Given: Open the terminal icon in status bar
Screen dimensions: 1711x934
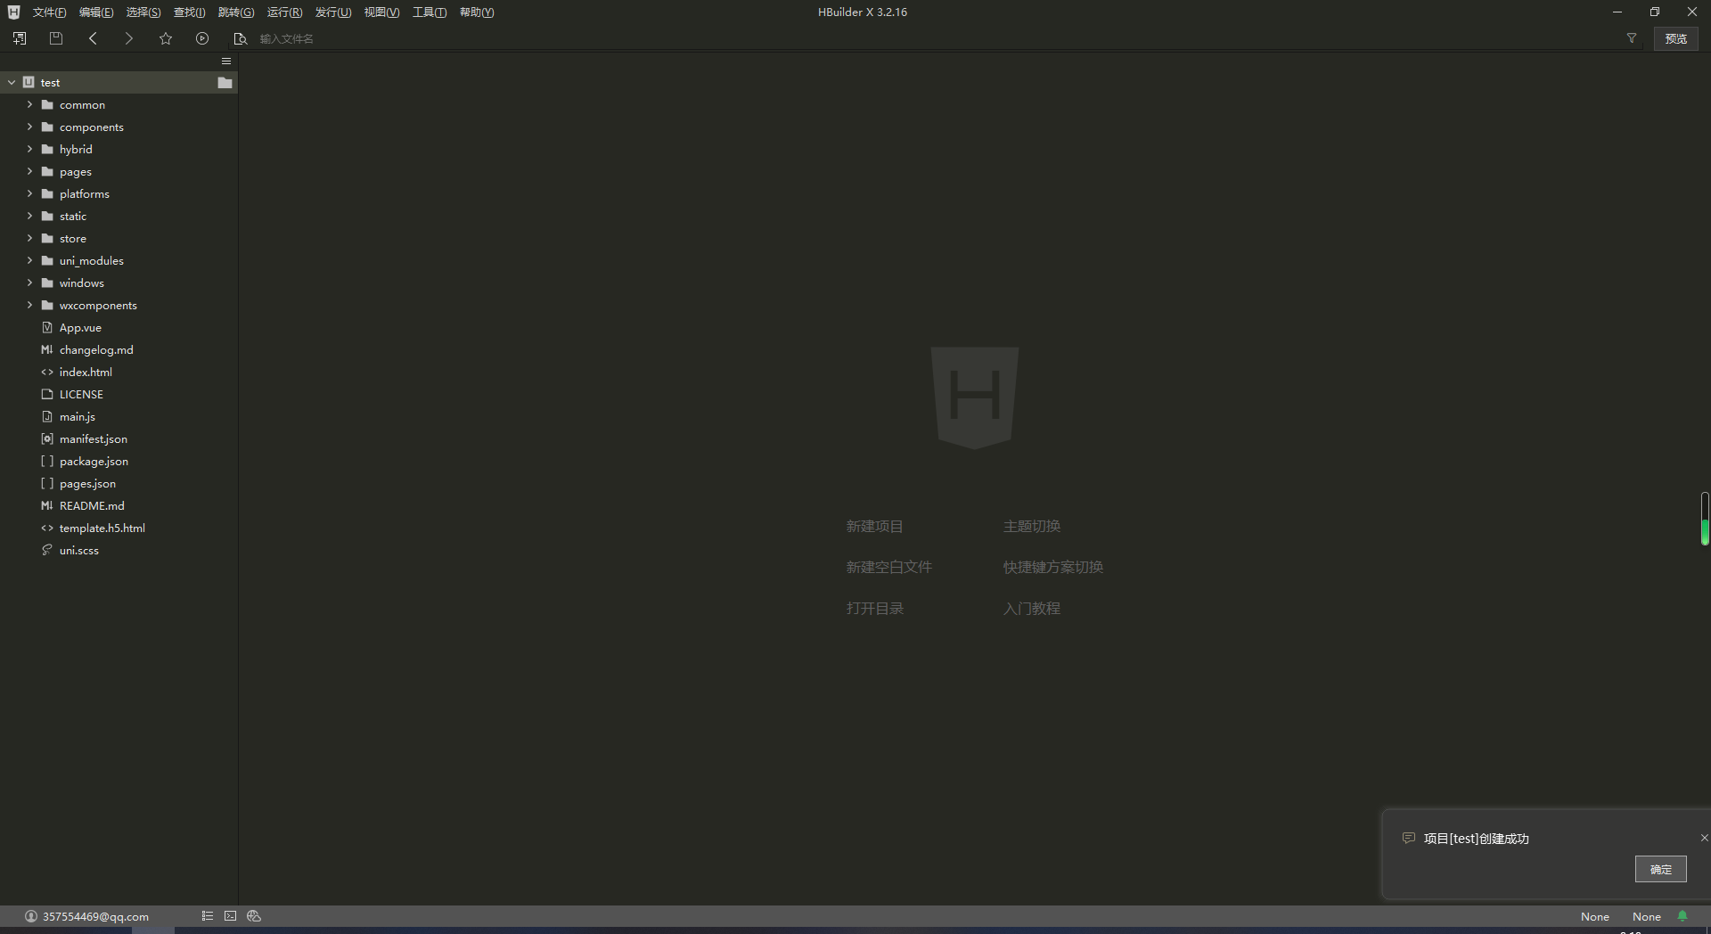Looking at the screenshot, I should click(231, 916).
